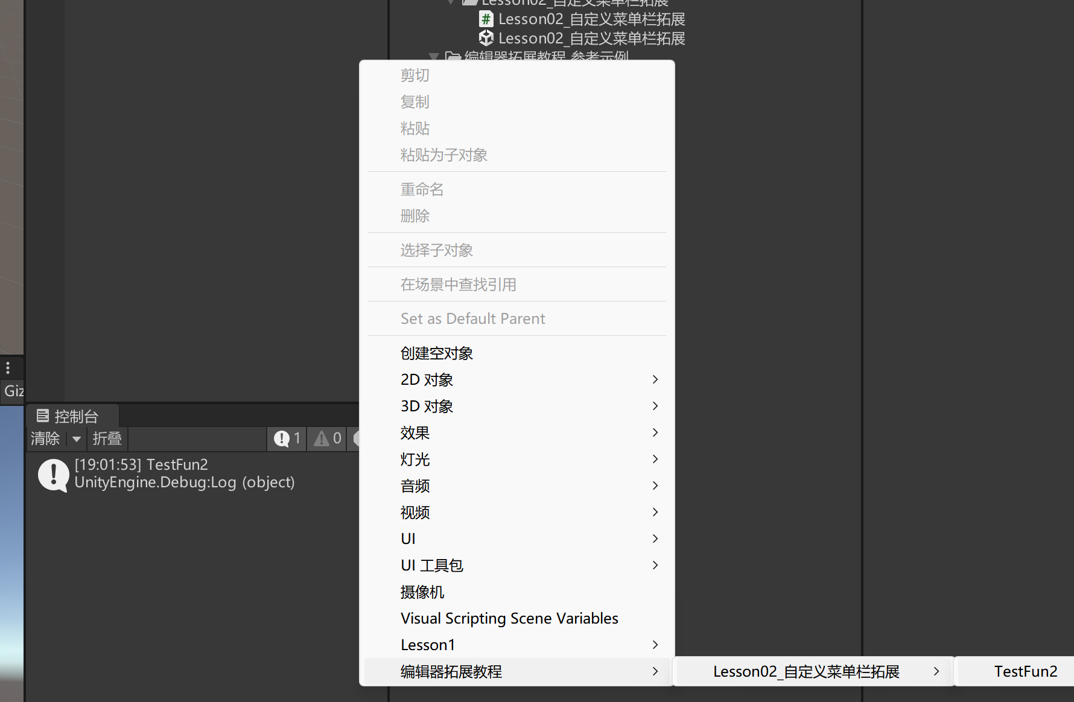Open the dropdown arrow beside 清除
1074x702 pixels.
point(77,438)
